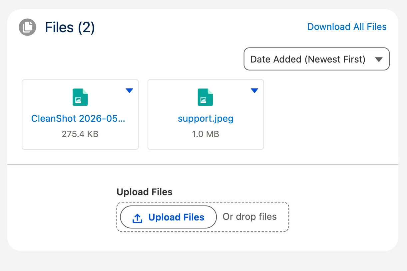The width and height of the screenshot is (407, 271).
Task: Click the 275.4 KB size text
Action: click(80, 134)
